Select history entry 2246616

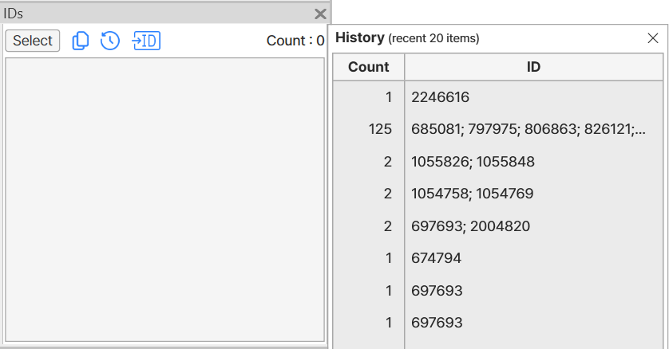tap(440, 98)
